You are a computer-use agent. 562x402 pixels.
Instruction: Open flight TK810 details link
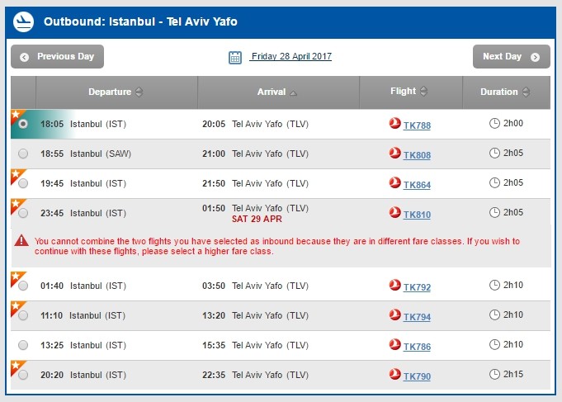tap(417, 215)
